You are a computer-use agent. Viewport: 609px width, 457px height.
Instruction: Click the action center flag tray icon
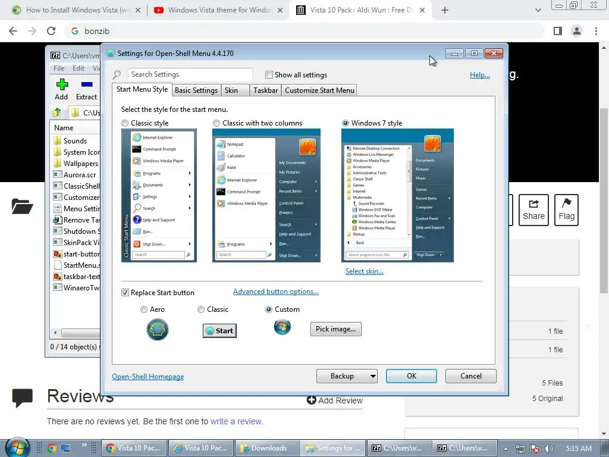pos(535,449)
